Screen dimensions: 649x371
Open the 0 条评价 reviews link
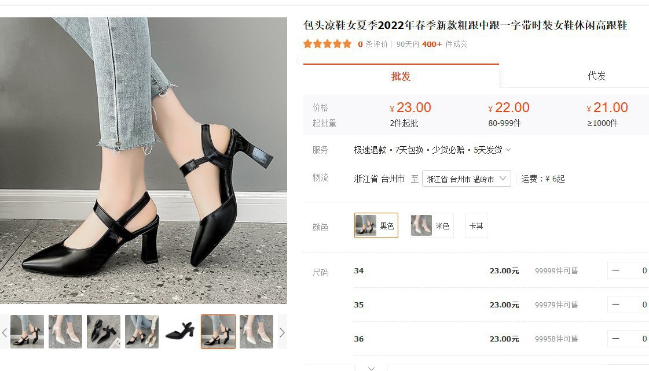(x=373, y=44)
